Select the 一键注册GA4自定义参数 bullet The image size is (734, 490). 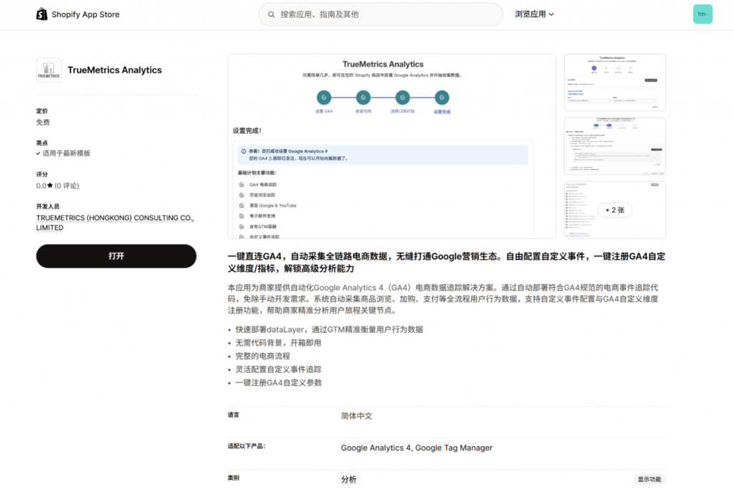(x=279, y=382)
